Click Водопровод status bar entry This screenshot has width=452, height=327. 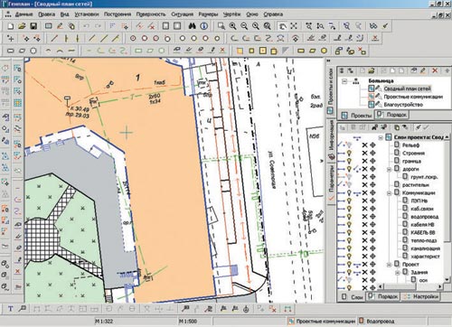tap(380, 322)
